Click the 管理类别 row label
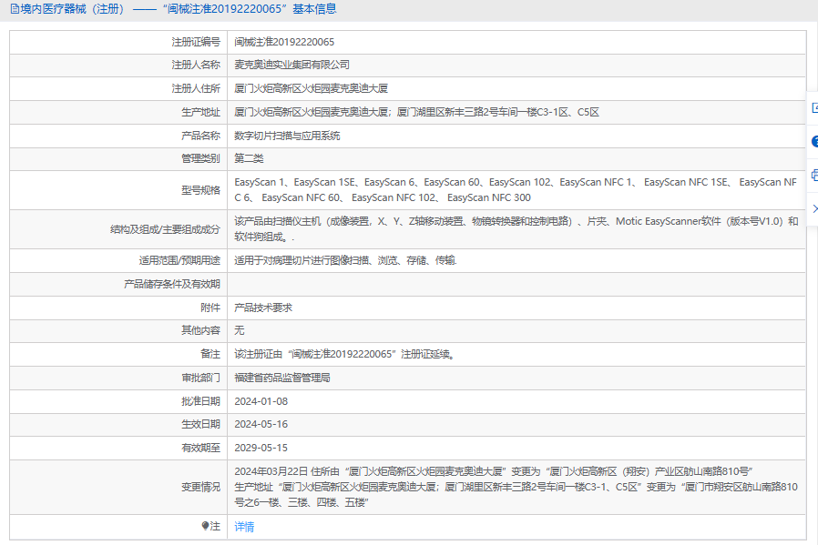This screenshot has height=545, width=818. click(200, 158)
